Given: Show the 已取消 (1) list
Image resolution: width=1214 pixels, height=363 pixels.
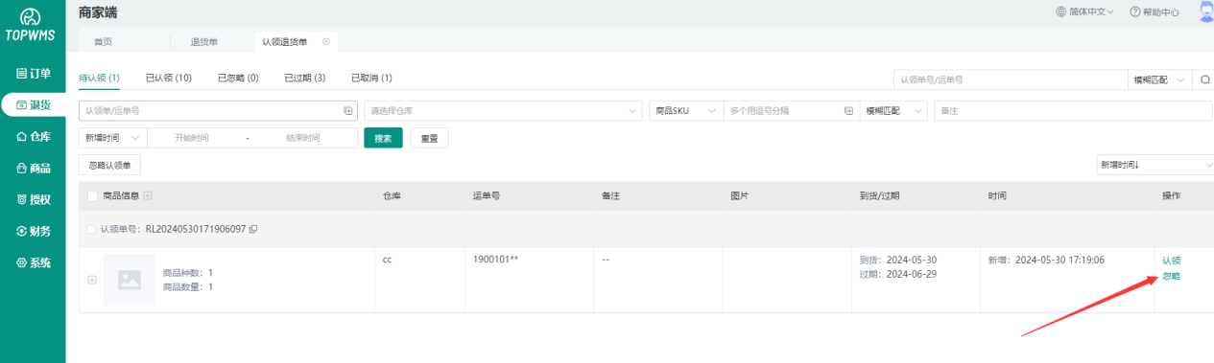Looking at the screenshot, I should (371, 78).
